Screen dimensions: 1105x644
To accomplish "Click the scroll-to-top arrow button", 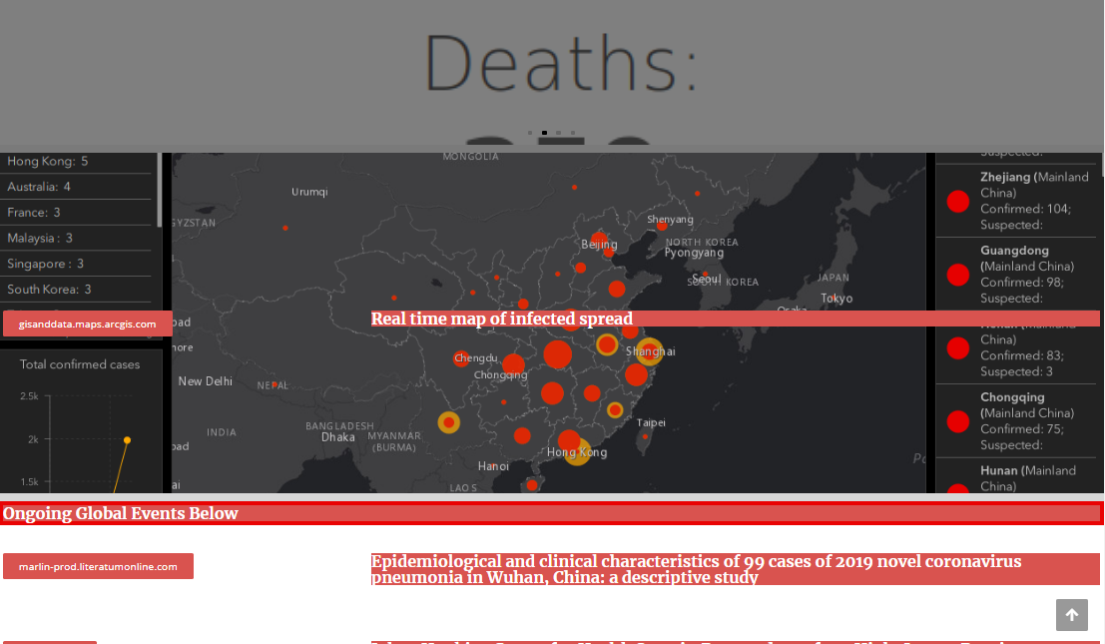I will 1071,615.
